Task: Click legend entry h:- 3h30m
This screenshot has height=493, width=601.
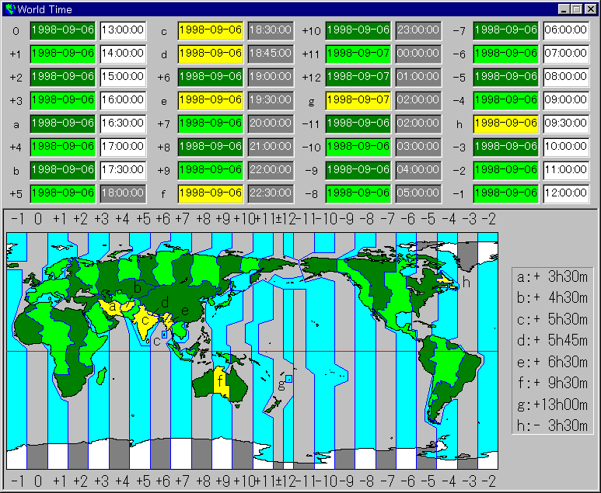Action: (552, 425)
